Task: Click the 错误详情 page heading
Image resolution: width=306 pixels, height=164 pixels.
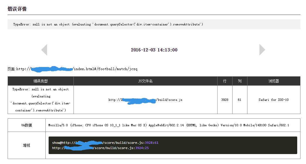Action: point(17,9)
